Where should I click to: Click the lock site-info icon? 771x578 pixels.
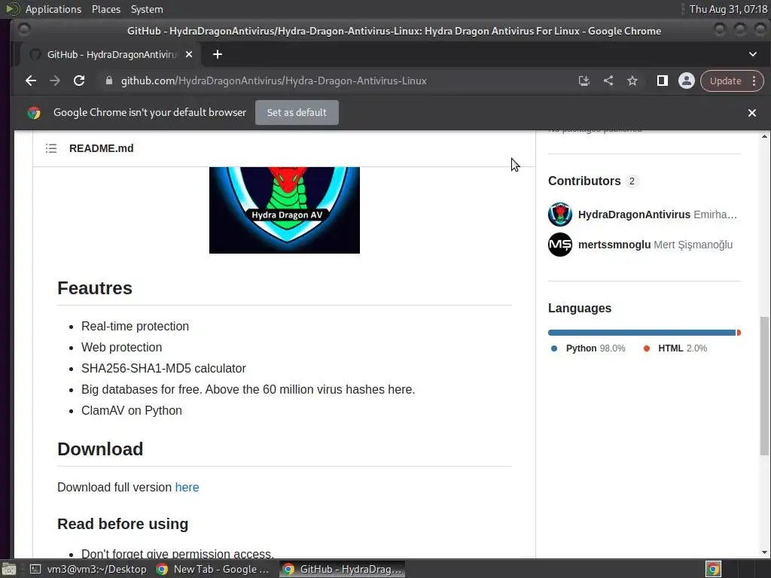(x=109, y=81)
